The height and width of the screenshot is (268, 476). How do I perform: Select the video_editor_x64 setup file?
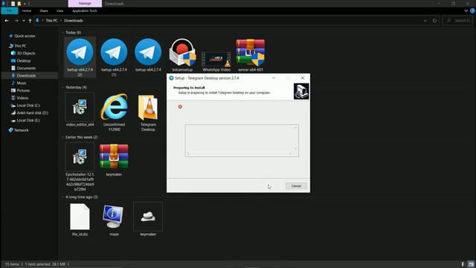click(80, 109)
